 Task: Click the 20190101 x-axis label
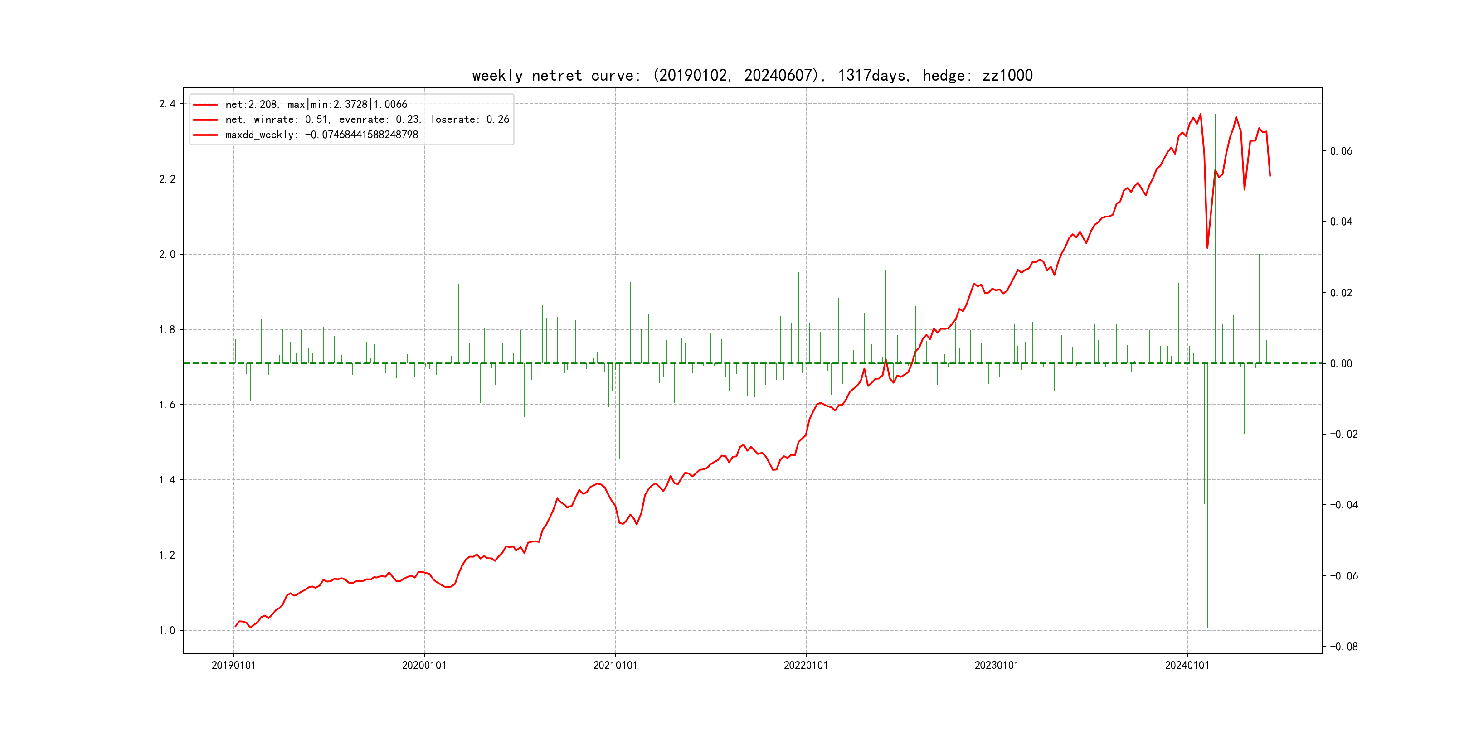coord(233,665)
